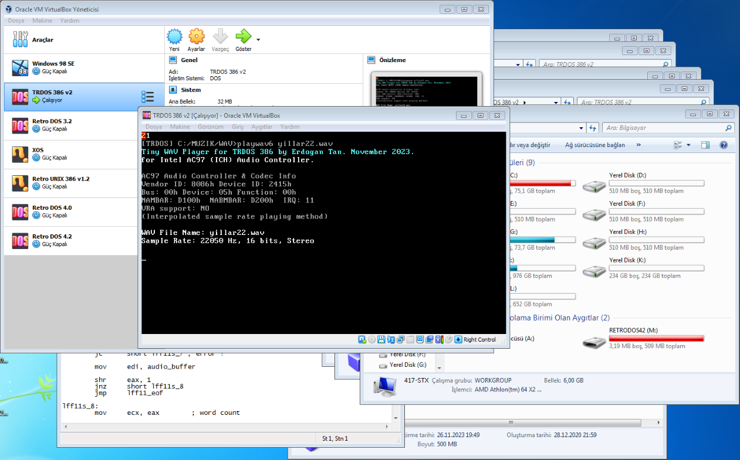Image resolution: width=740 pixels, height=460 pixels.
Task: Click the hard disk activity status icon
Action: [x=362, y=339]
